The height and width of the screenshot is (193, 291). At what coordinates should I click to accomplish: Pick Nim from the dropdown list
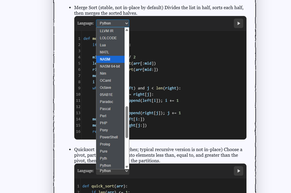(110, 73)
